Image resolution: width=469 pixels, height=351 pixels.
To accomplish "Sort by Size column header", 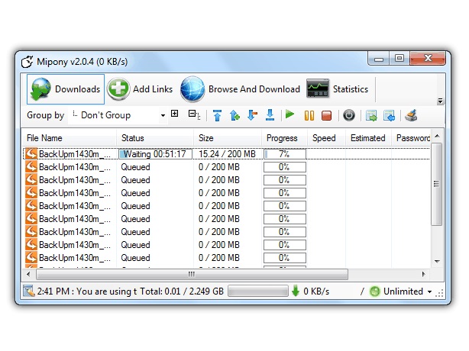I will coord(228,138).
